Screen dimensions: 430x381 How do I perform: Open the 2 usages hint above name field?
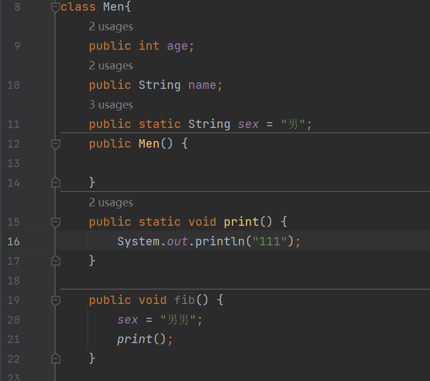111,66
